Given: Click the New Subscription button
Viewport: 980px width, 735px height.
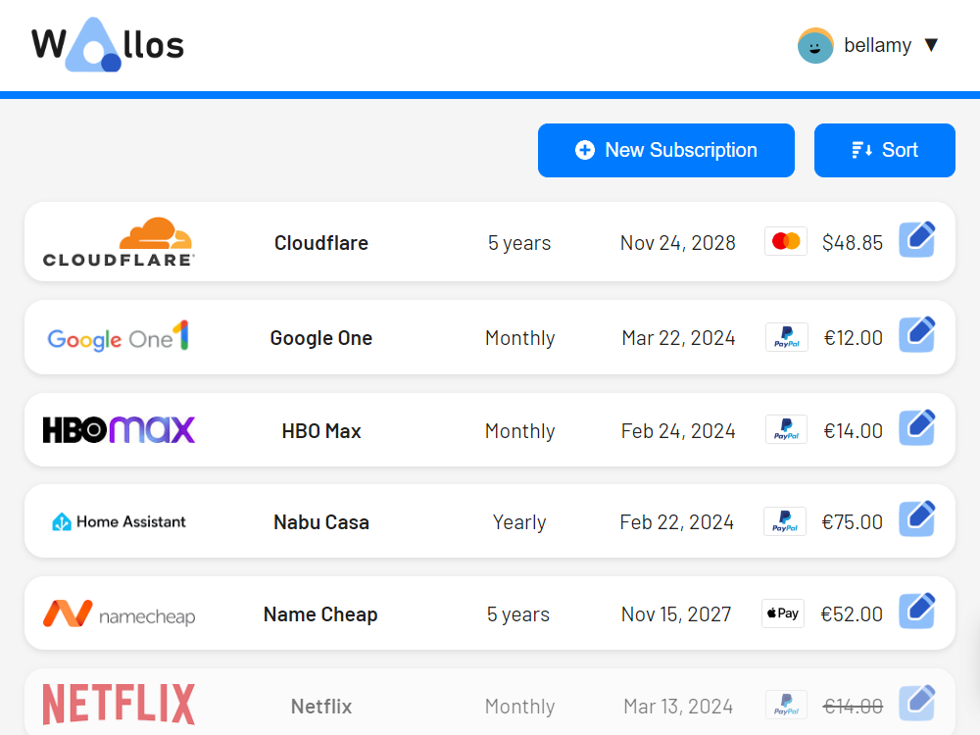Looking at the screenshot, I should (665, 150).
